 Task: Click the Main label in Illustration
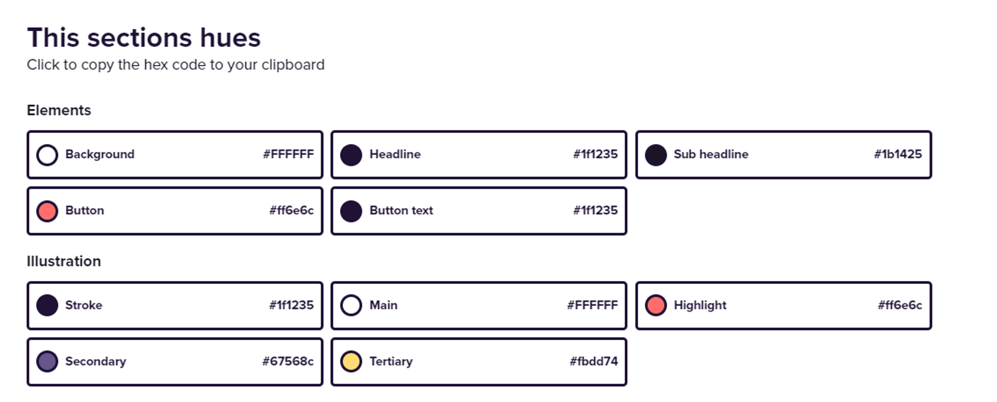(383, 305)
